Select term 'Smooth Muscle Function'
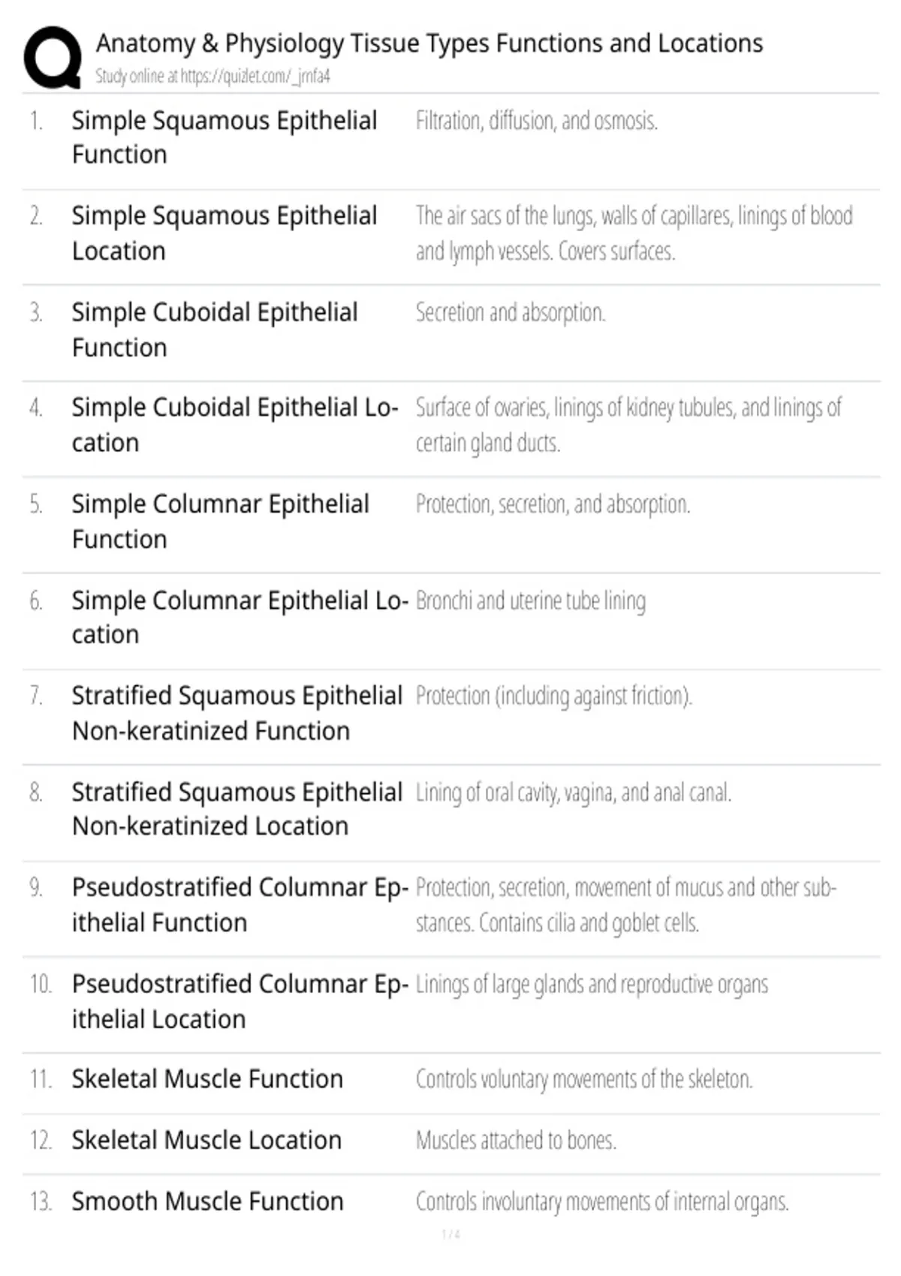The width and height of the screenshot is (901, 1276). click(x=207, y=1201)
